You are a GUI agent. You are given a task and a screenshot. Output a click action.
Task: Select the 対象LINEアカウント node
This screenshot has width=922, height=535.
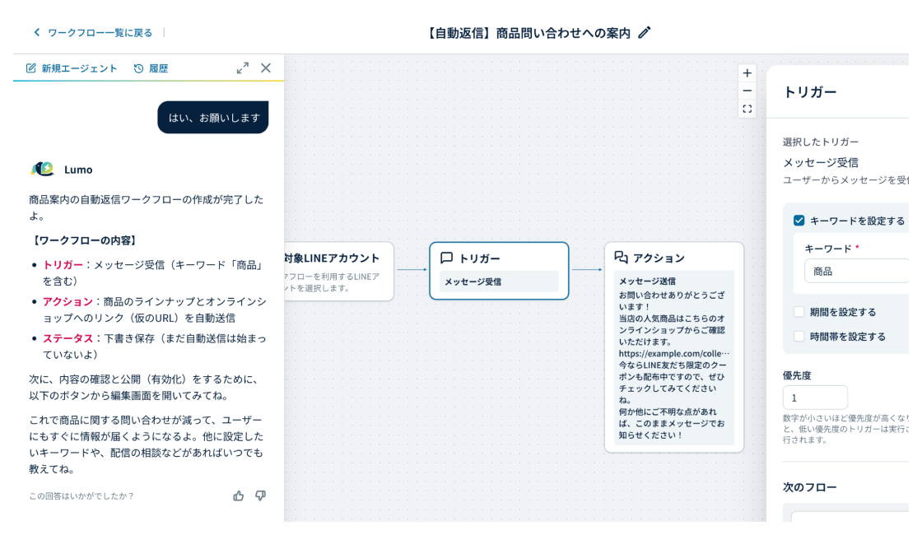pos(338,271)
